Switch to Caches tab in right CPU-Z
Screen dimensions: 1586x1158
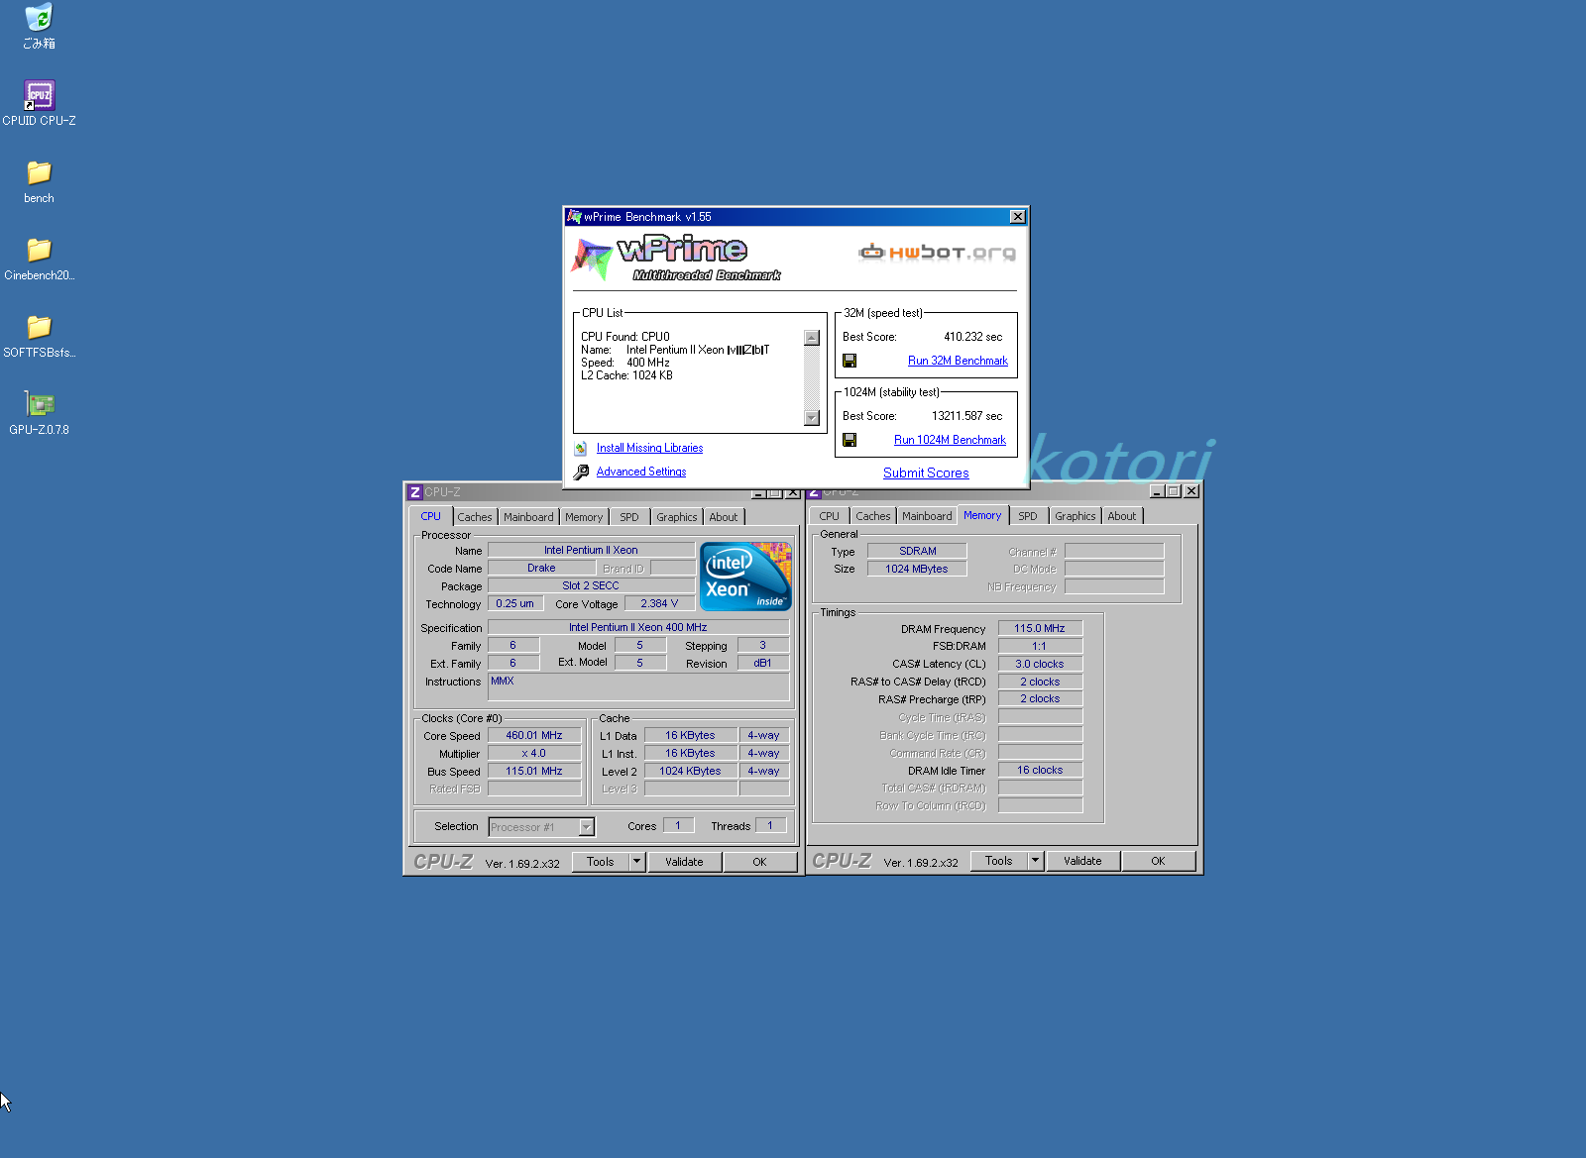click(x=873, y=516)
